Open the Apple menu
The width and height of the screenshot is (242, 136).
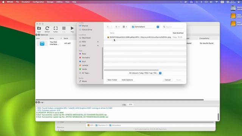3,2
